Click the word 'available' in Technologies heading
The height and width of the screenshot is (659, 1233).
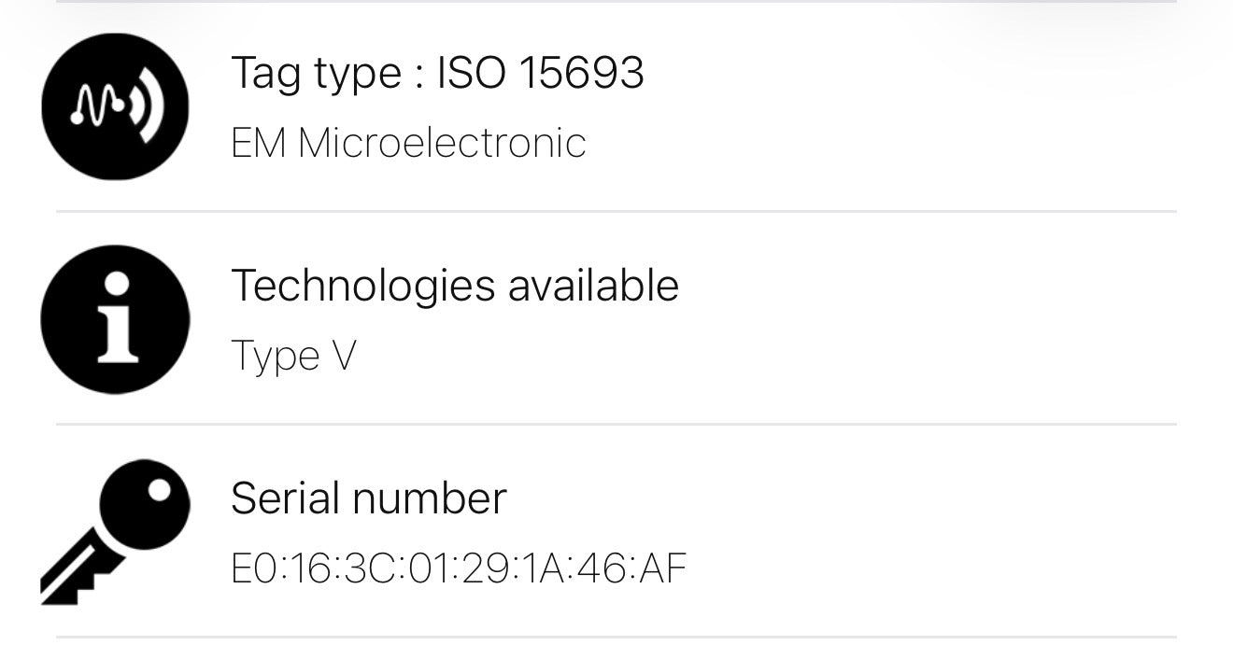tap(593, 286)
